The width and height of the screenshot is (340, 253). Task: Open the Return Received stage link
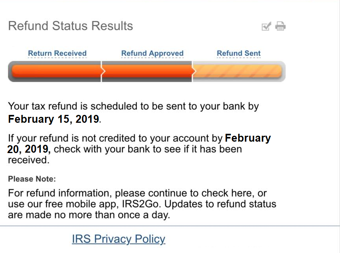point(57,54)
